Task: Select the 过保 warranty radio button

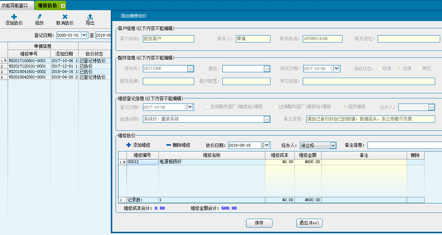Action: [x=399, y=68]
